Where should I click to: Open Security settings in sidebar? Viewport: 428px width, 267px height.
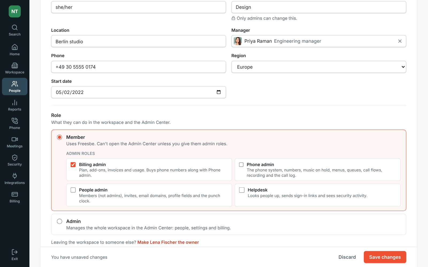(x=15, y=160)
